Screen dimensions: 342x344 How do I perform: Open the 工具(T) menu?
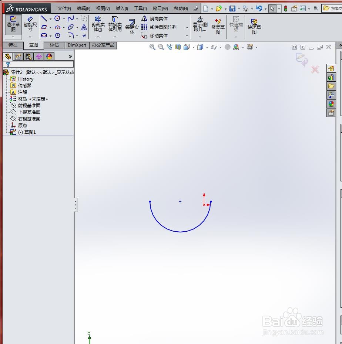(x=140, y=8)
